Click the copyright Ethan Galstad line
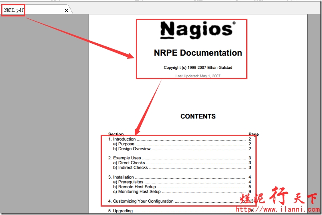This screenshot has width=322, height=215. pos(198,67)
